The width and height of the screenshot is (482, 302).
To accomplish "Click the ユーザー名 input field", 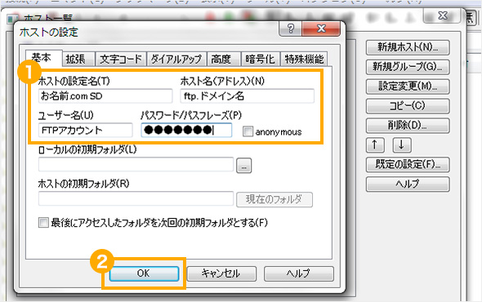I will click(x=86, y=131).
